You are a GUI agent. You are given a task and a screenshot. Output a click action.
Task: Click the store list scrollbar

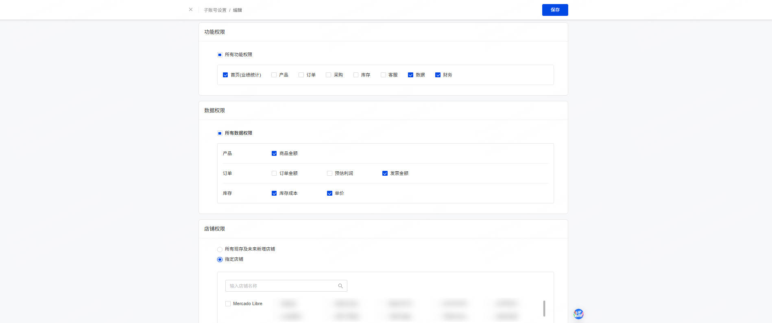[544, 308]
